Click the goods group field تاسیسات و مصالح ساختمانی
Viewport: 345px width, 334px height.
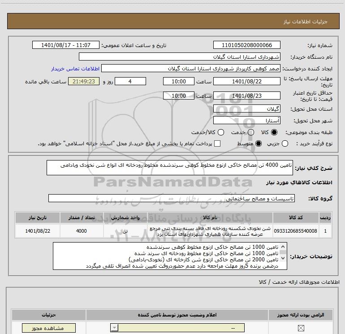(x=172, y=198)
